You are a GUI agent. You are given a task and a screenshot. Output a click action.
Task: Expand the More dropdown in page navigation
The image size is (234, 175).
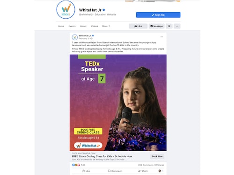pyautogui.click(x=106, y=26)
